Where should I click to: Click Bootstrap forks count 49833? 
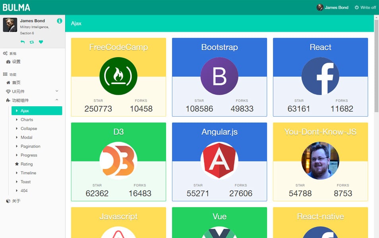[242, 109]
